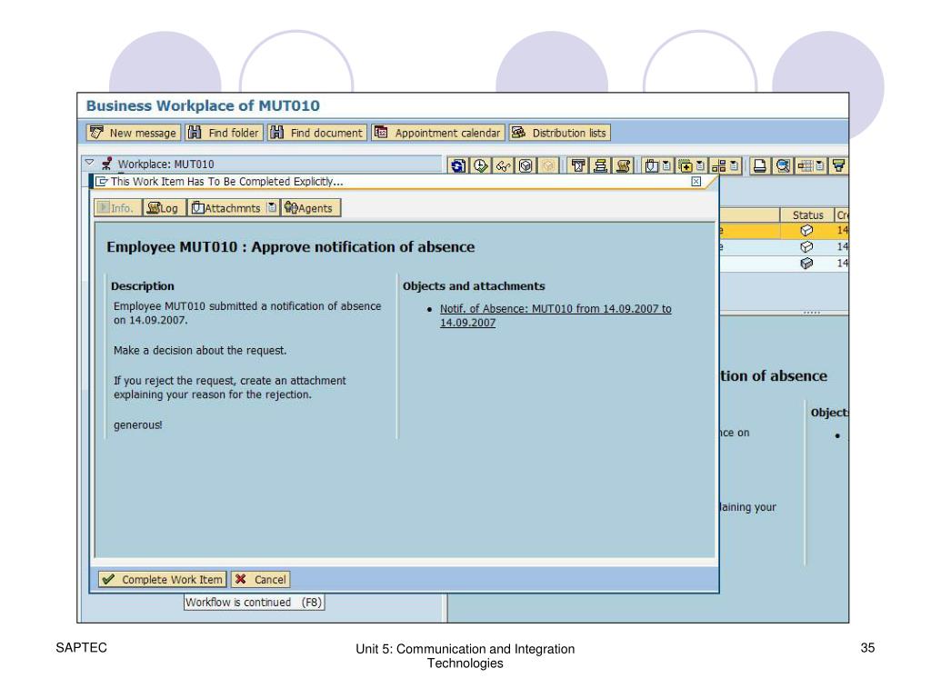Open Distribution lists
Viewport: 931px width, 698px height.
point(559,133)
